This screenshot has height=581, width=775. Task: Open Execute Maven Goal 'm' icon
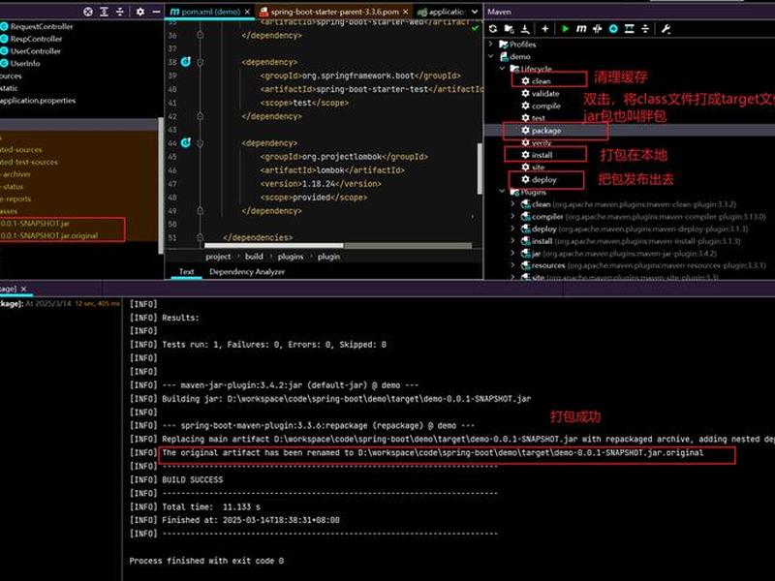click(x=581, y=29)
